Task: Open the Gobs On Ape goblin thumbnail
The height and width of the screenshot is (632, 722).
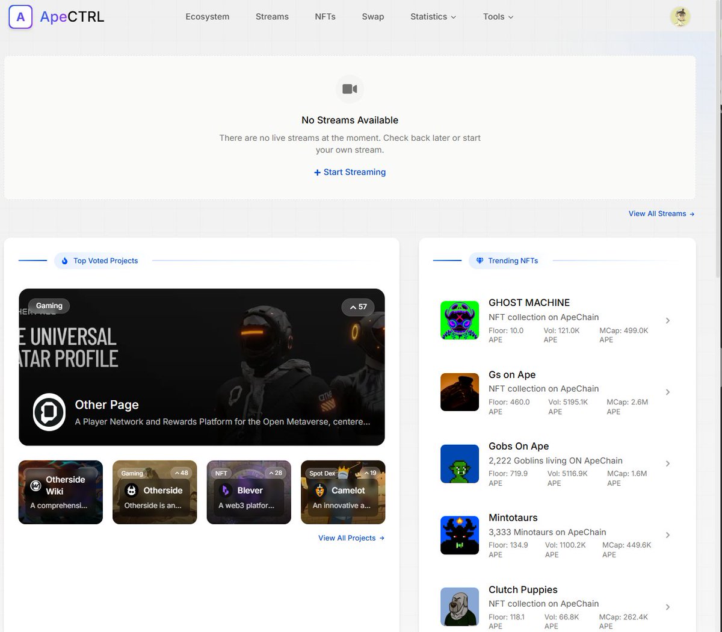Action: coord(460,463)
